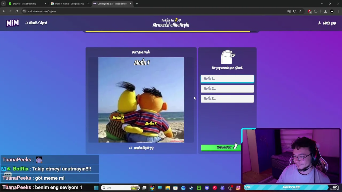342x192 pixels.
Task: Click the 'Bir şey komik yaz. Şimdi.' text
Action: tap(227, 68)
